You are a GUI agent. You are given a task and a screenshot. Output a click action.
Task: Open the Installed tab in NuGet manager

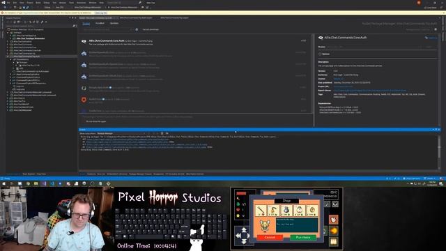[x=100, y=23]
